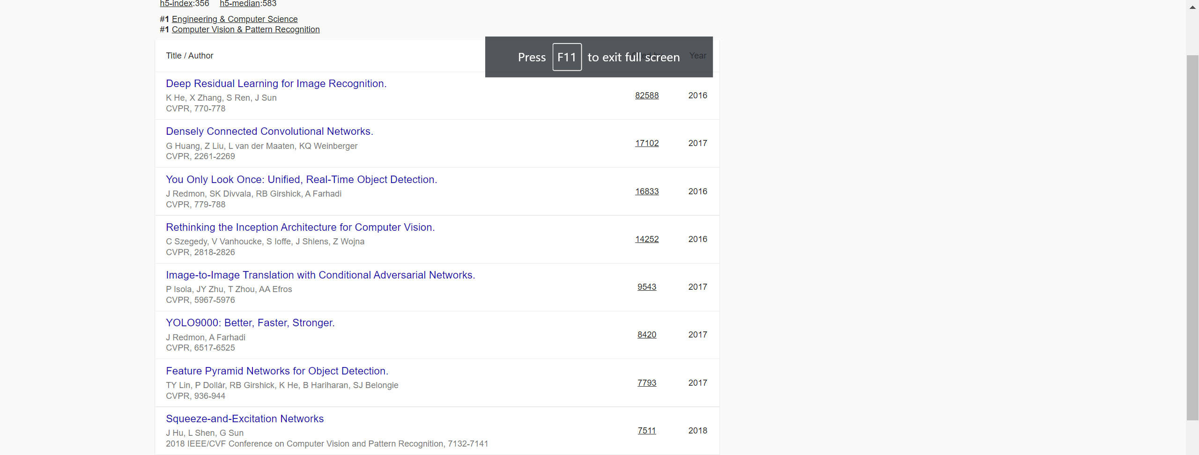This screenshot has width=1199, height=455.
Task: Open You Only Look Once paper
Action: tap(301, 180)
